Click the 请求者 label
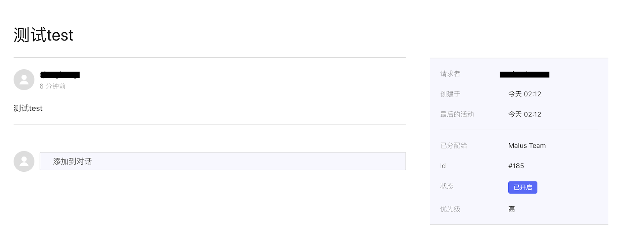624x252 pixels. click(450, 74)
